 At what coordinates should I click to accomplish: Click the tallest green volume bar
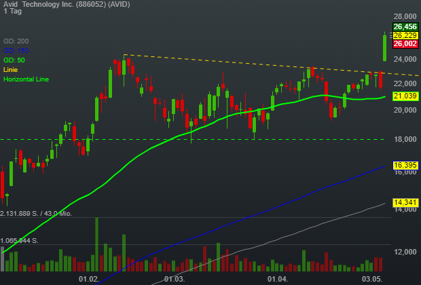point(96,244)
